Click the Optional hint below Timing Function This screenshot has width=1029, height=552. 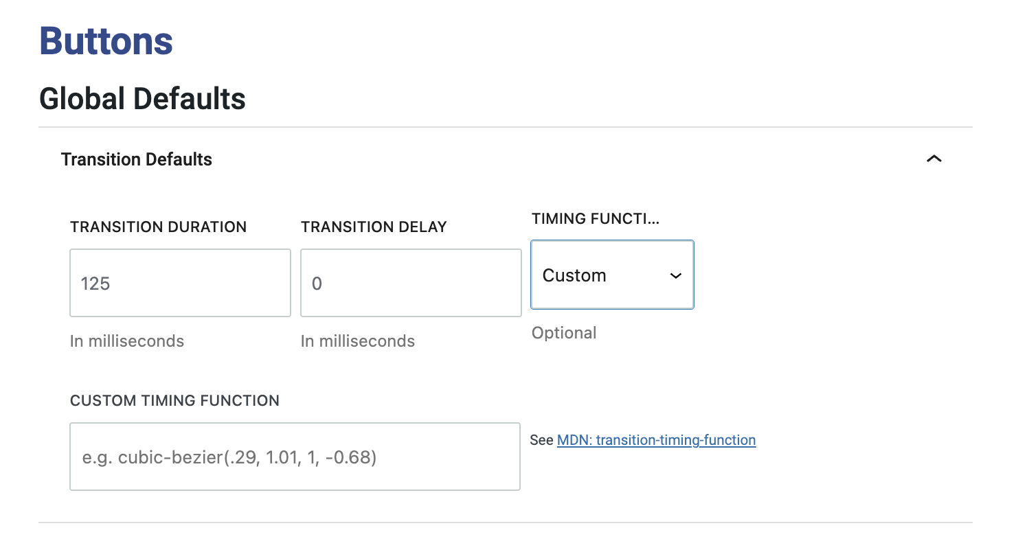[x=564, y=333]
